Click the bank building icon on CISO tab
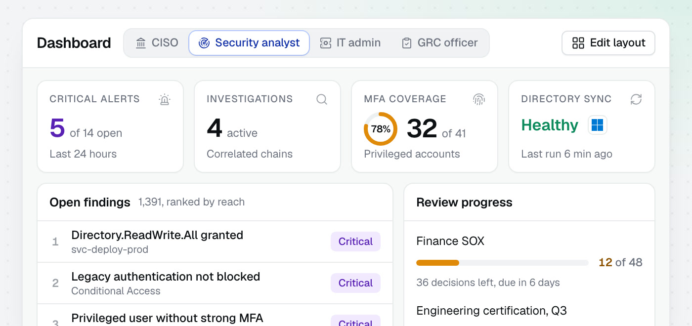This screenshot has height=326, width=692. click(141, 43)
